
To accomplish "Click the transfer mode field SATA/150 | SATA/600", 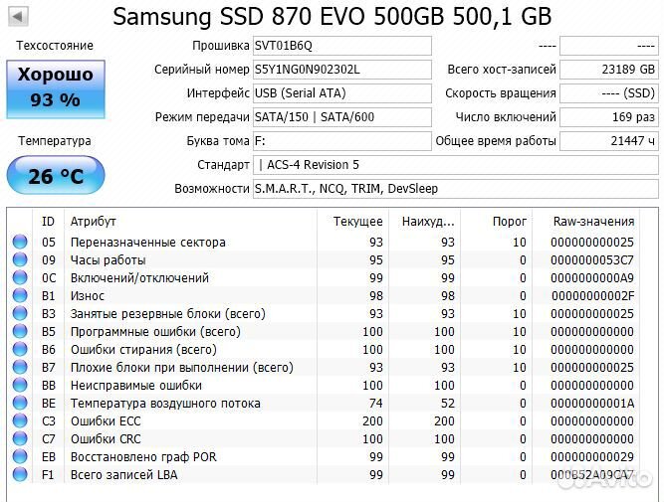I will (x=342, y=117).
